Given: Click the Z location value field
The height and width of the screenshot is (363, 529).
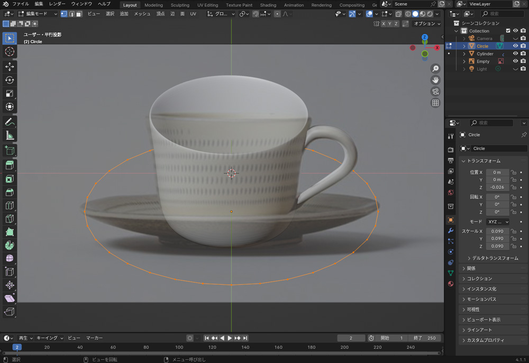Looking at the screenshot, I should [x=497, y=187].
